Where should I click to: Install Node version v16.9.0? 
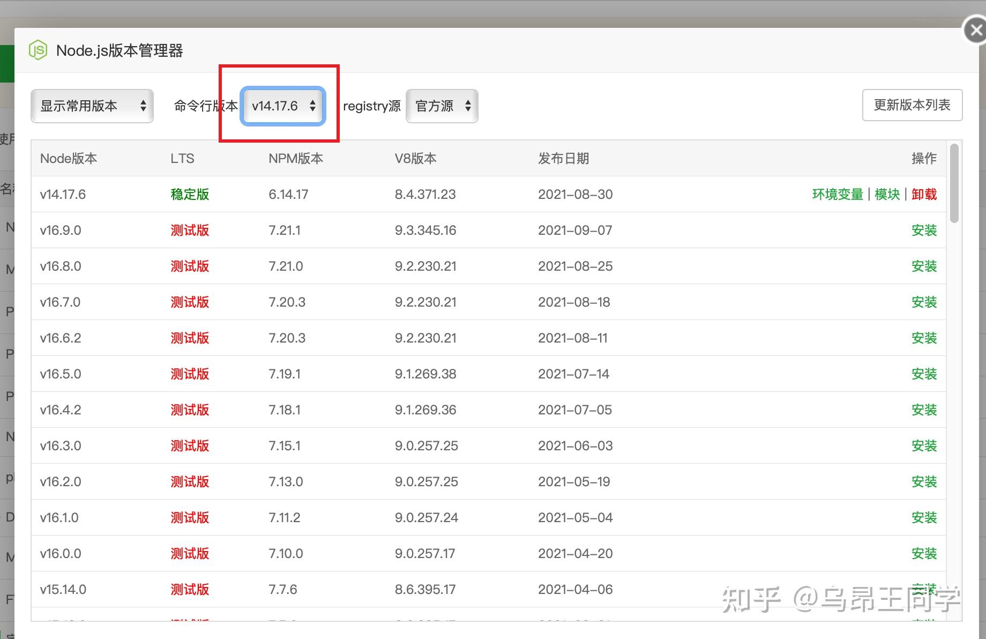tap(924, 230)
